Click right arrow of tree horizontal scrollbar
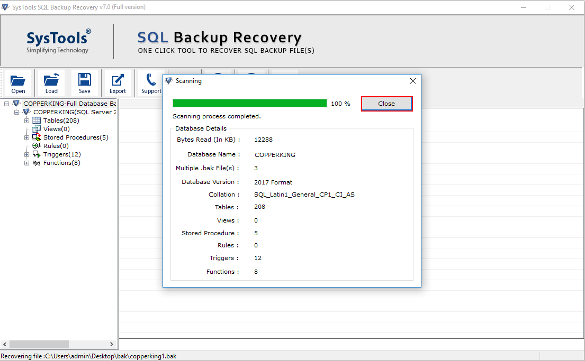The image size is (585, 361). [x=112, y=344]
